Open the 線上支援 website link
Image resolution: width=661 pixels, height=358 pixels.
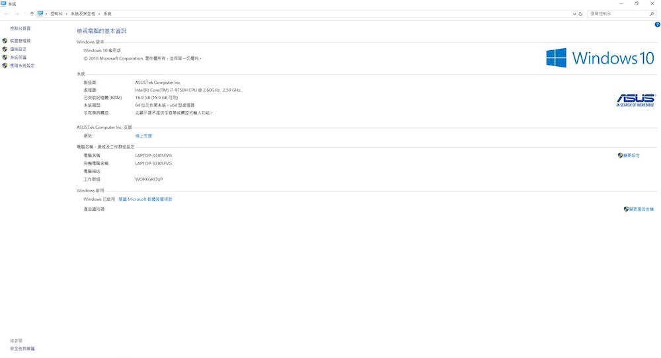coord(143,136)
